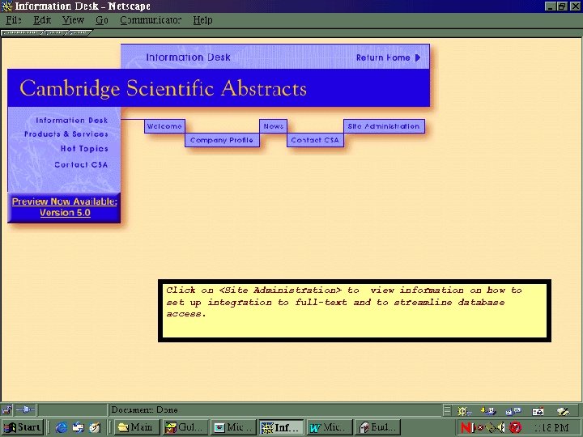The height and width of the screenshot is (437, 583).
Task: Switch to the first Mic... taskbar window
Action: point(233,427)
